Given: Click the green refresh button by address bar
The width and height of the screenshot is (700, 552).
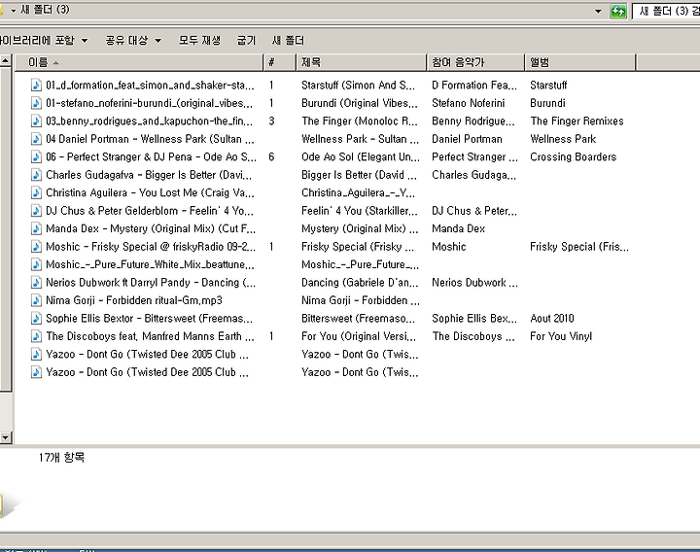Looking at the screenshot, I should tap(618, 11).
